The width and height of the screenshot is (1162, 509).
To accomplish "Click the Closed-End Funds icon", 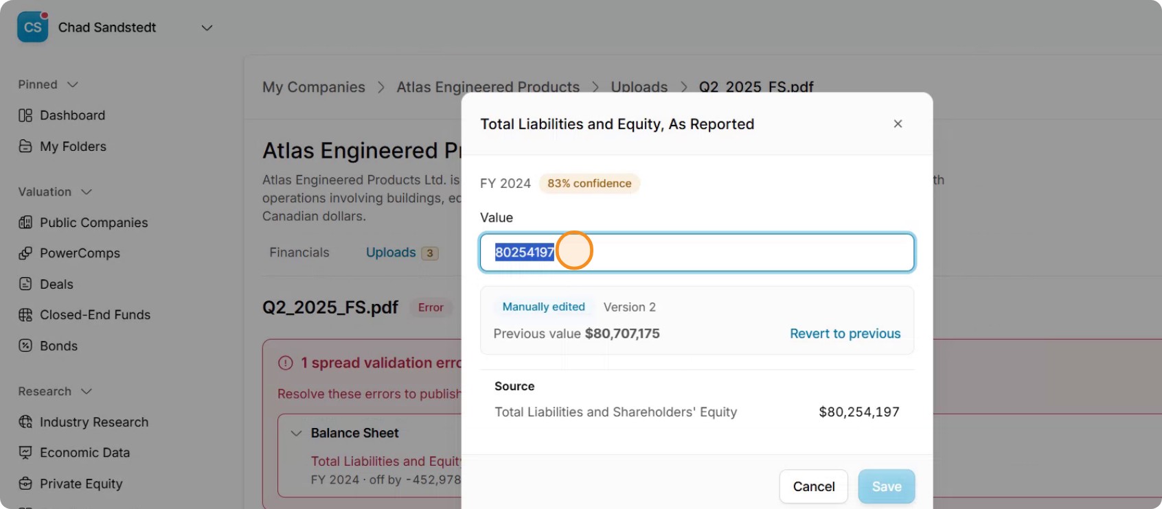I will coord(25,315).
